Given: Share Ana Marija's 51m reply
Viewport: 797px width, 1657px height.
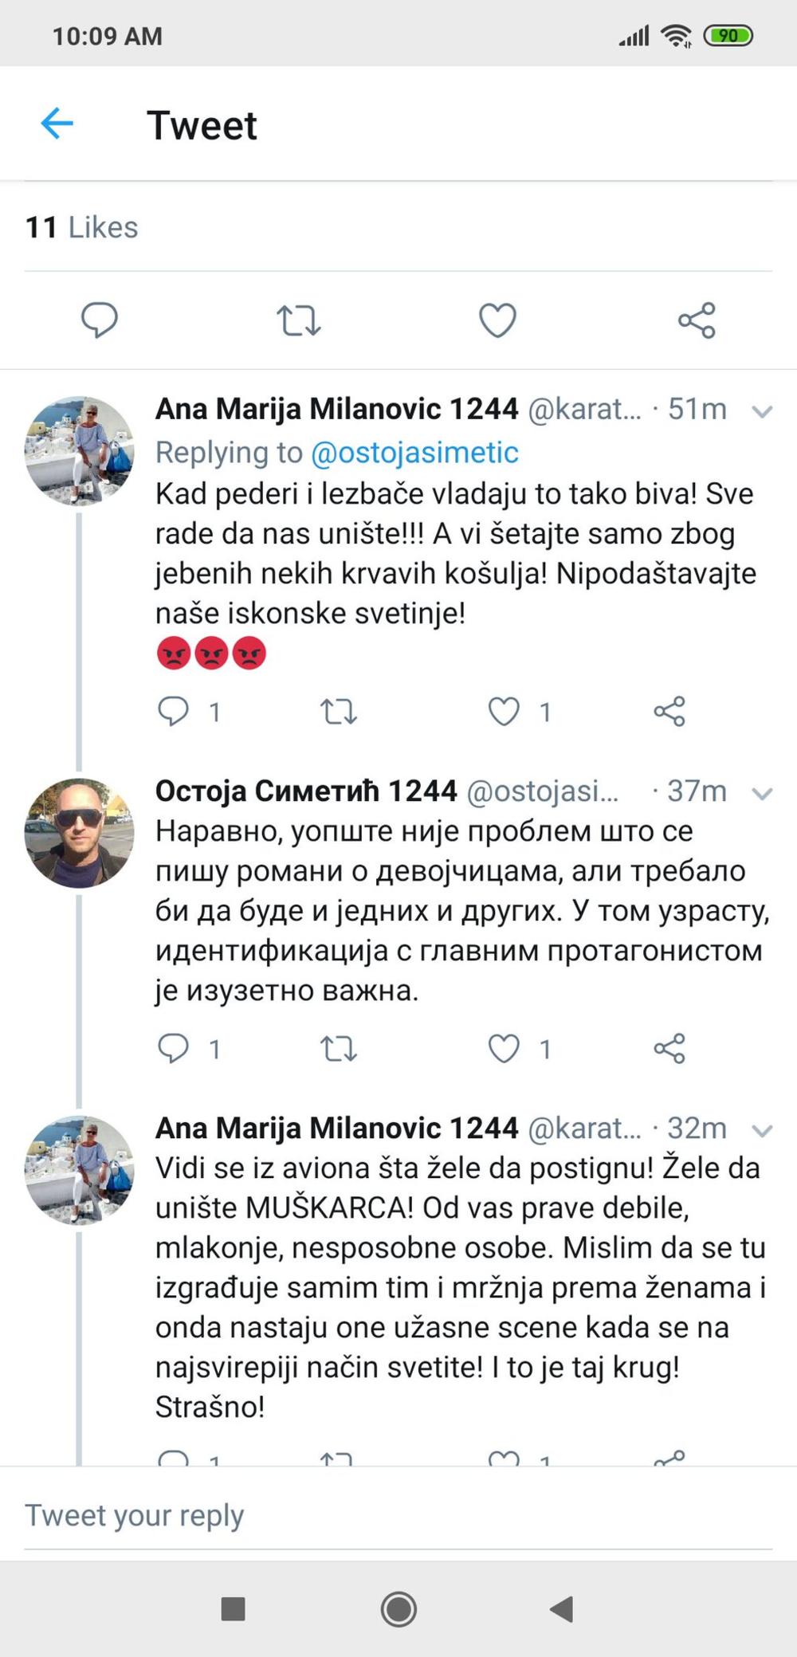Looking at the screenshot, I should 669,711.
